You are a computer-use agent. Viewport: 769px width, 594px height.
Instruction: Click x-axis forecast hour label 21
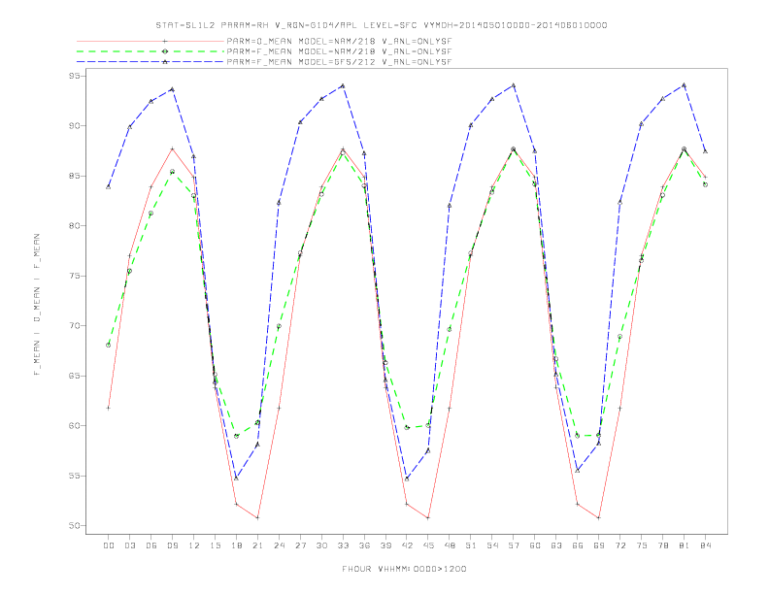(x=257, y=545)
